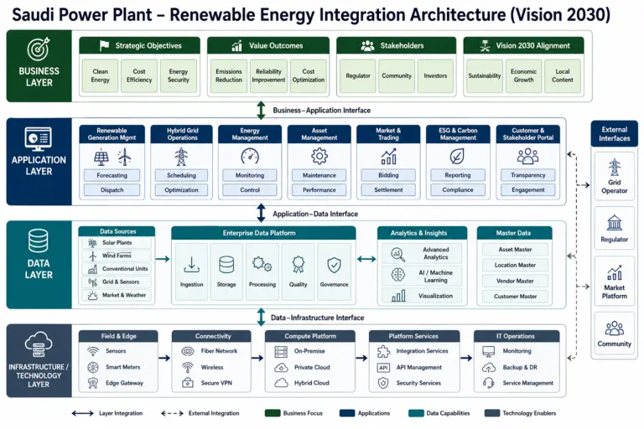
Task: Click the Business–Application Interface double arrow
Action: pos(261,110)
